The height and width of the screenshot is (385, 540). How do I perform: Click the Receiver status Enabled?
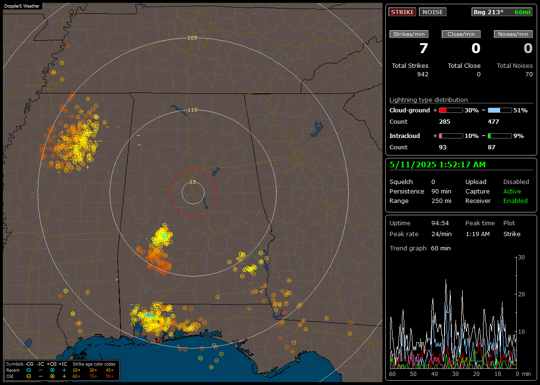coord(515,201)
